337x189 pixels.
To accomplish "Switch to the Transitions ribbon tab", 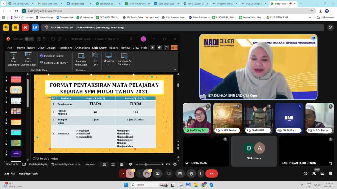I will (x=65, y=48).
